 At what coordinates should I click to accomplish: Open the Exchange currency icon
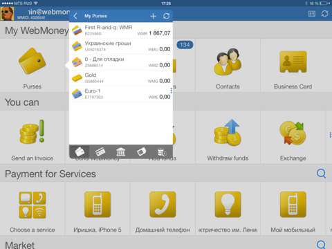coord(293,133)
